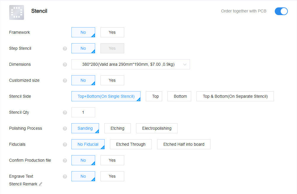Click the Stencil Side row label
Image resolution: width=297 pixels, height=194 pixels.
click(20, 96)
